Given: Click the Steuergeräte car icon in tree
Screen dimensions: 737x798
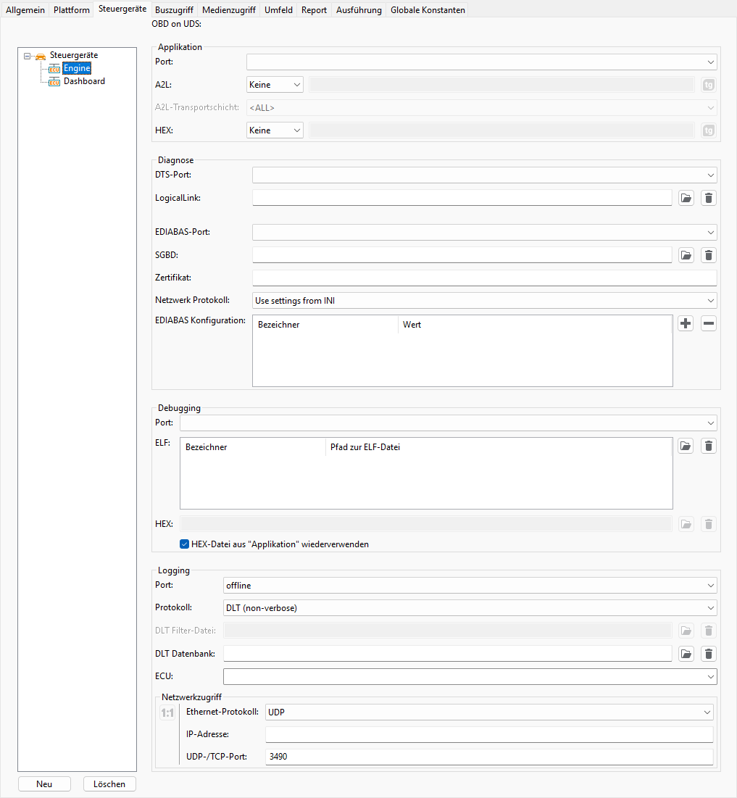Looking at the screenshot, I should (x=40, y=56).
